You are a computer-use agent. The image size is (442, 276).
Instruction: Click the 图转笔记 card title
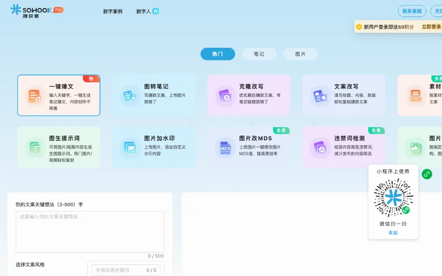(x=156, y=86)
